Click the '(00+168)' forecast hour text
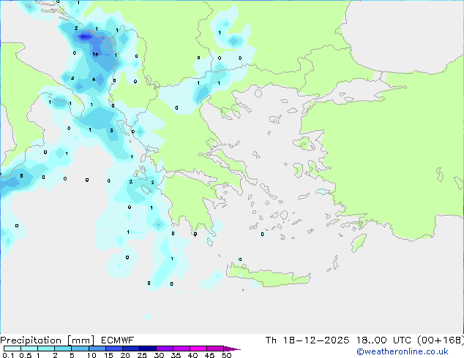Viewport: 464px width, 358px height. tap(441, 340)
